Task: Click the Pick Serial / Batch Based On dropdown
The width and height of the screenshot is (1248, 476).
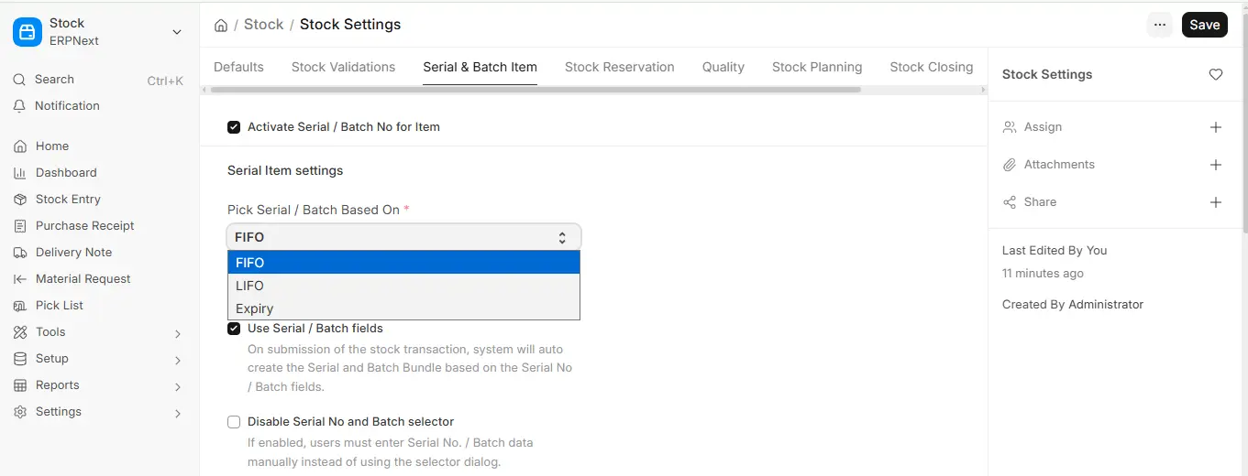Action: (403, 237)
